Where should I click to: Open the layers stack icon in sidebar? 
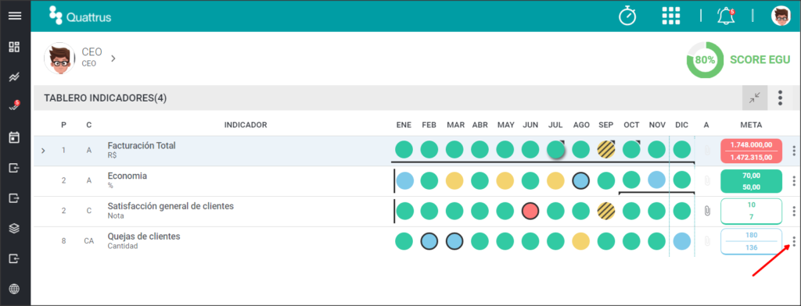tap(15, 229)
